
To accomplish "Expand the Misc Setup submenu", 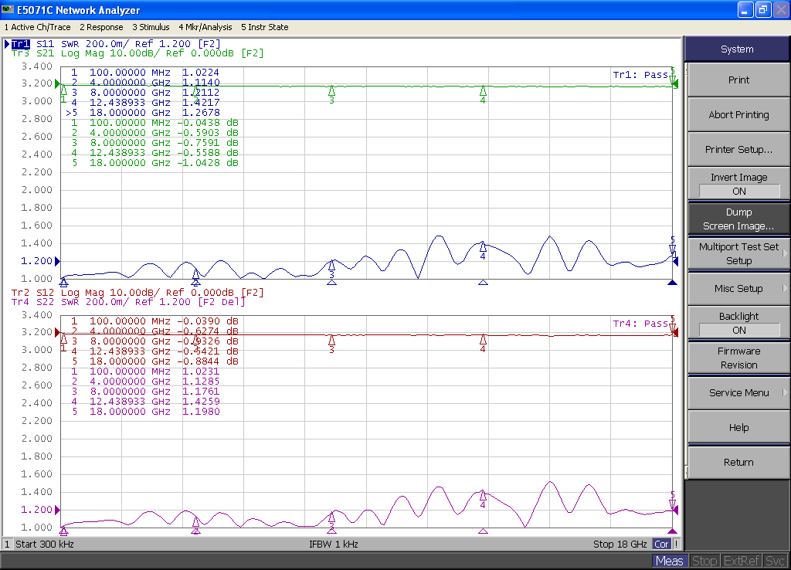I will pyautogui.click(x=738, y=288).
